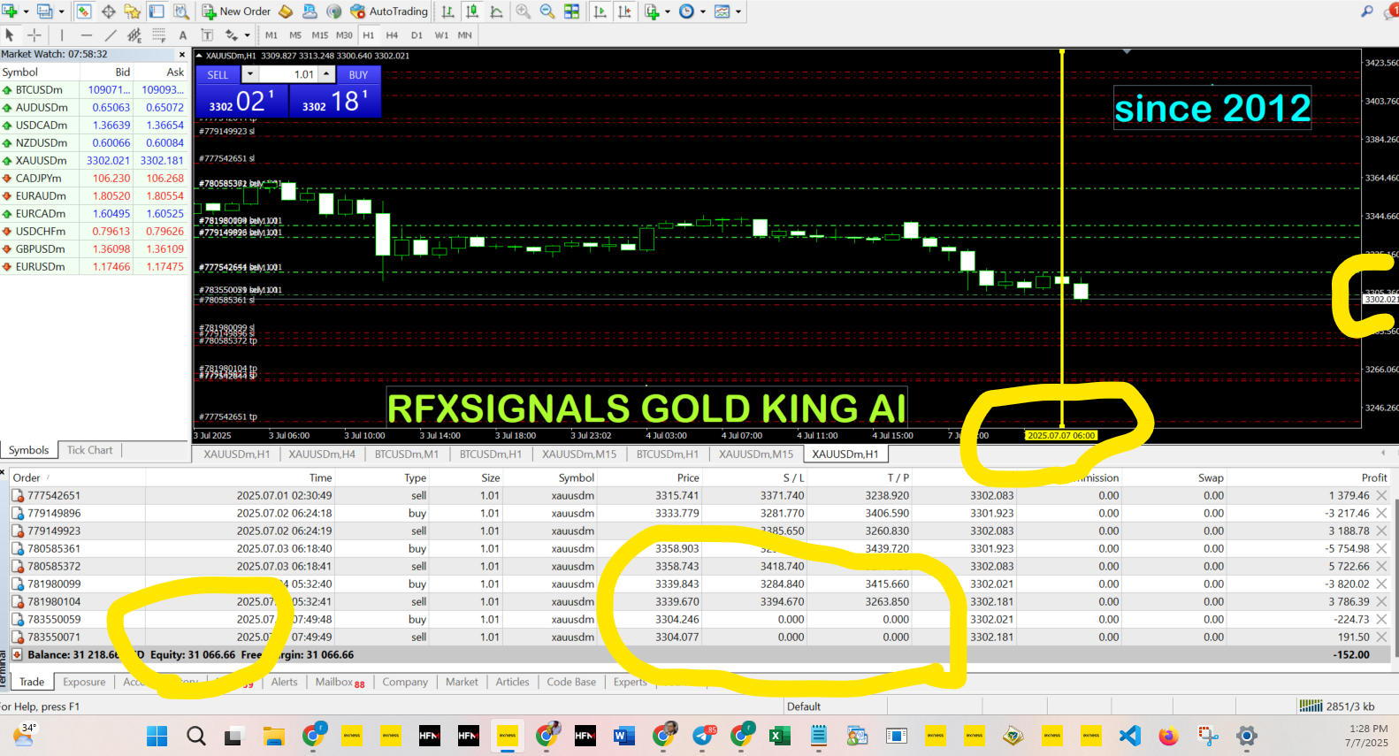Click the SELL one-click button
1399x756 pixels.
(218, 74)
